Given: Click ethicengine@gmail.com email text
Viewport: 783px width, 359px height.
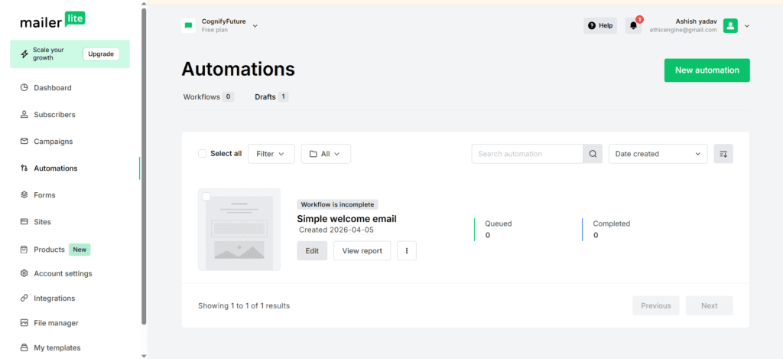Looking at the screenshot, I should click(683, 30).
